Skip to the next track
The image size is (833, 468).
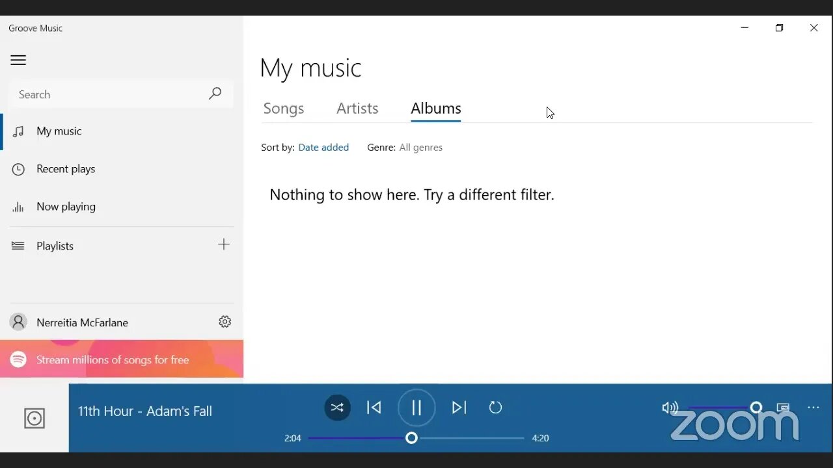pyautogui.click(x=459, y=408)
